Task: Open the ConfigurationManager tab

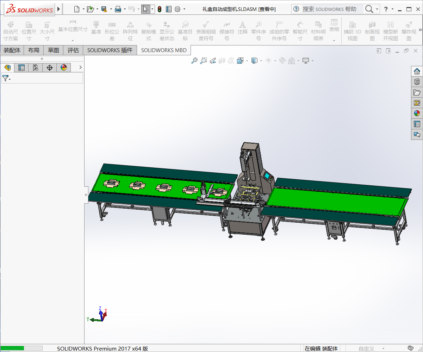Action: click(36, 68)
